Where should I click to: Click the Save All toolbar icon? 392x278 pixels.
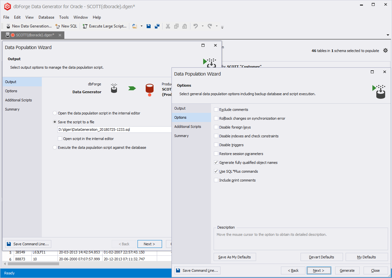coord(157,26)
